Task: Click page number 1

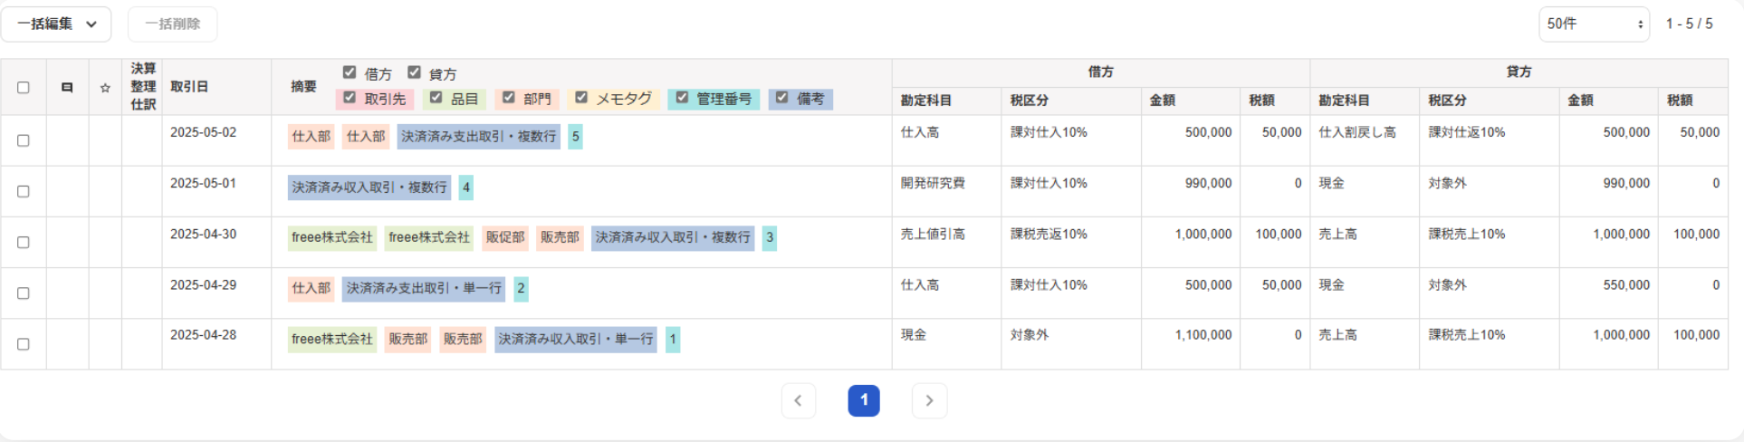Action: click(x=864, y=400)
